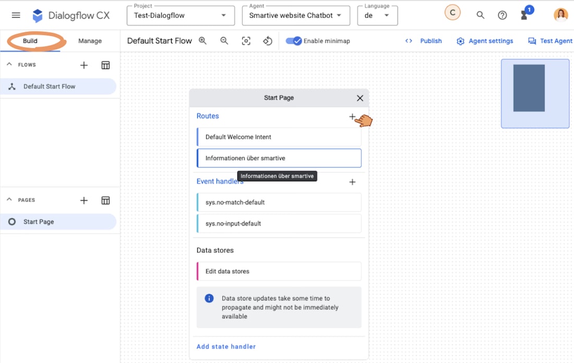The image size is (574, 363).
Task: Click Add state handler link
Action: [x=226, y=346]
